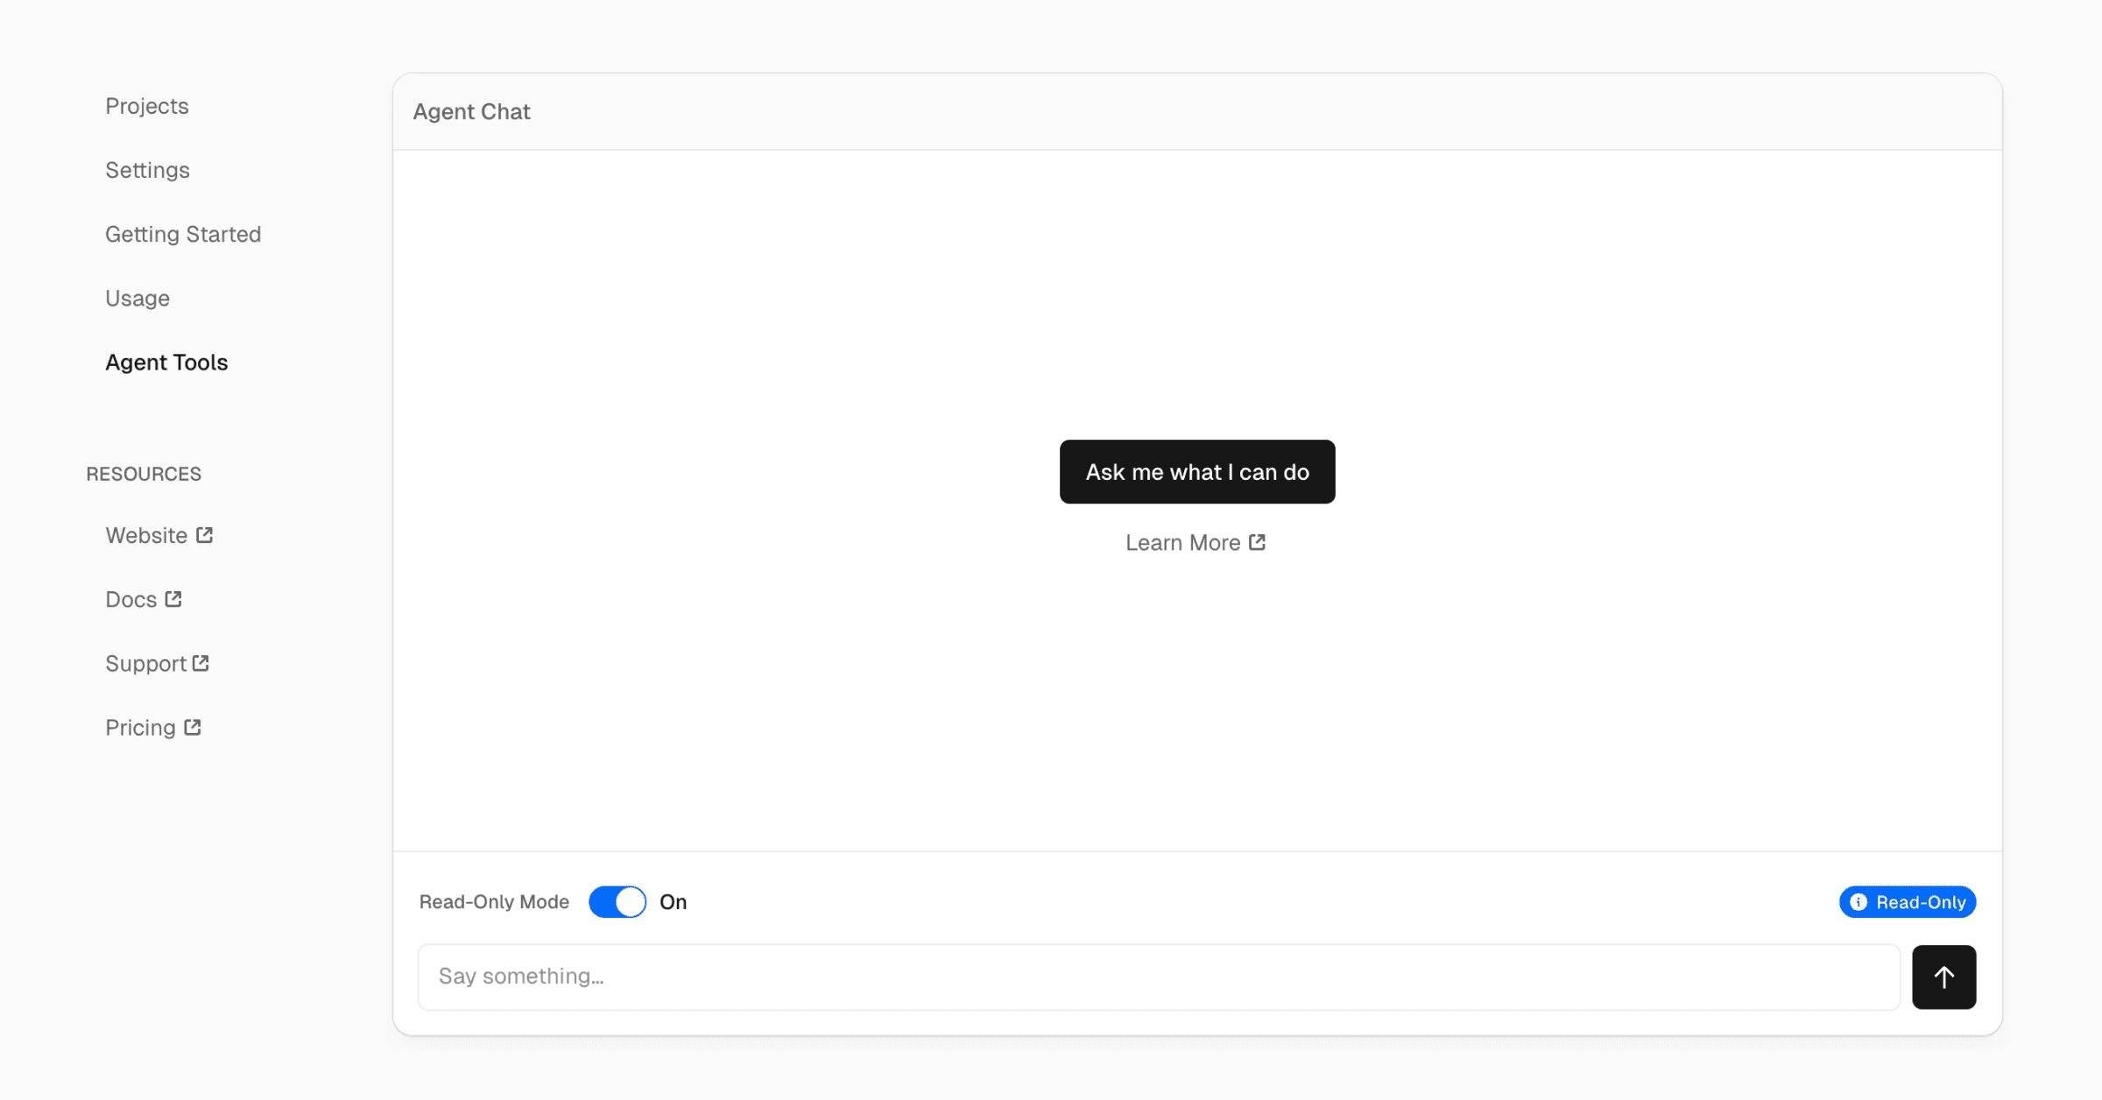
Task: Click the send arrow button
Action: point(1943,977)
